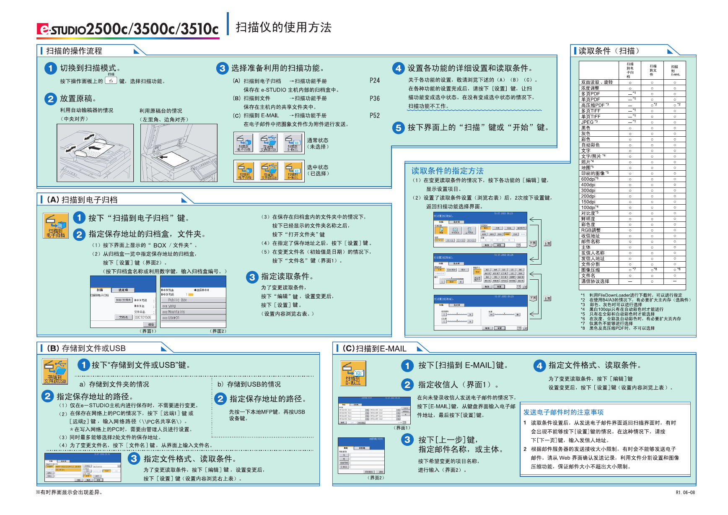728x515 pixels.
Task: Click the revision code R1.06-08
Action: 685,492
